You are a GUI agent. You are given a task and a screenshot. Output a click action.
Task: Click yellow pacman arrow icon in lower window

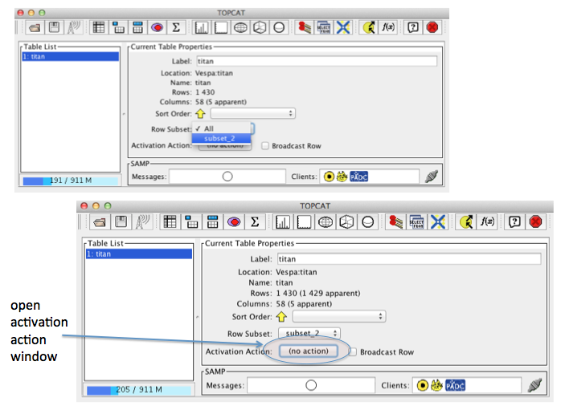pyautogui.click(x=466, y=222)
